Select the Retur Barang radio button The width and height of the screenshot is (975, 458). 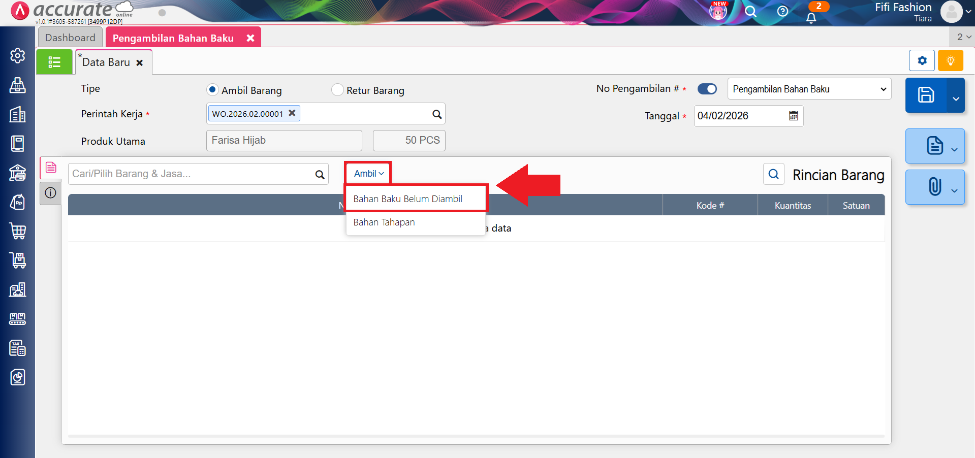pyautogui.click(x=337, y=90)
